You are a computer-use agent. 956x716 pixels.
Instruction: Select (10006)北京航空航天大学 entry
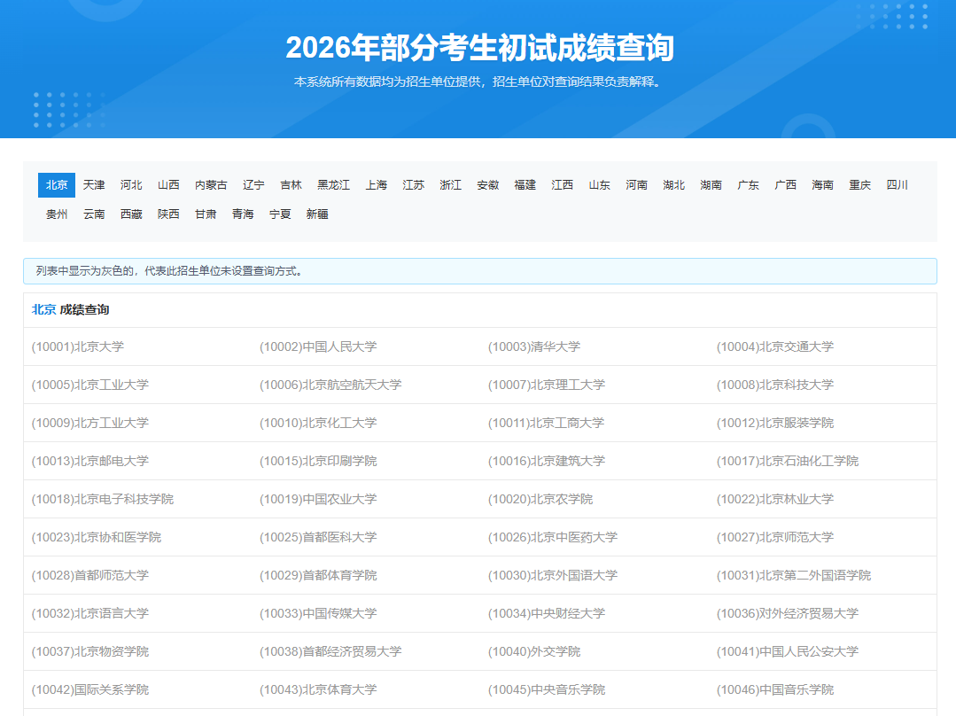(330, 385)
